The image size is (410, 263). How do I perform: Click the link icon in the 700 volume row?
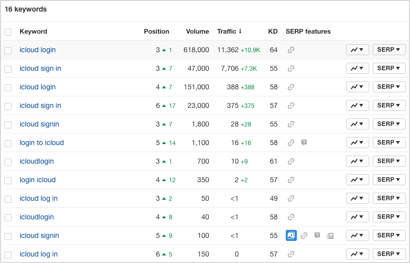(x=291, y=161)
